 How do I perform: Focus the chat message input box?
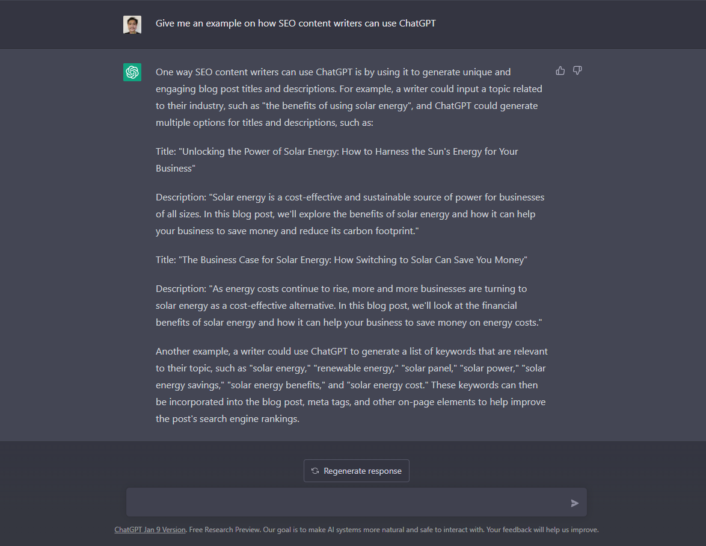(357, 502)
